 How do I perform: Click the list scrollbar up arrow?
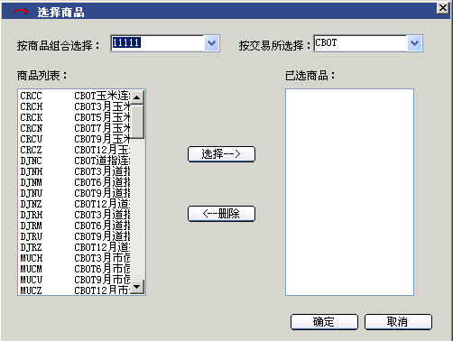[x=137, y=97]
